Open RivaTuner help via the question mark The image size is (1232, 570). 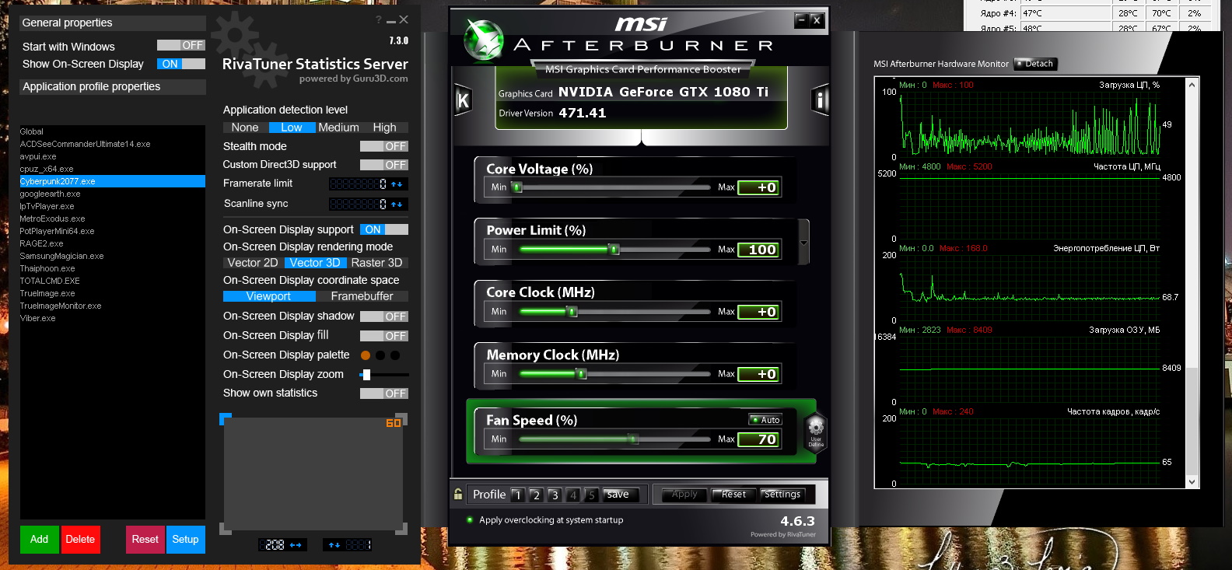pos(379,20)
